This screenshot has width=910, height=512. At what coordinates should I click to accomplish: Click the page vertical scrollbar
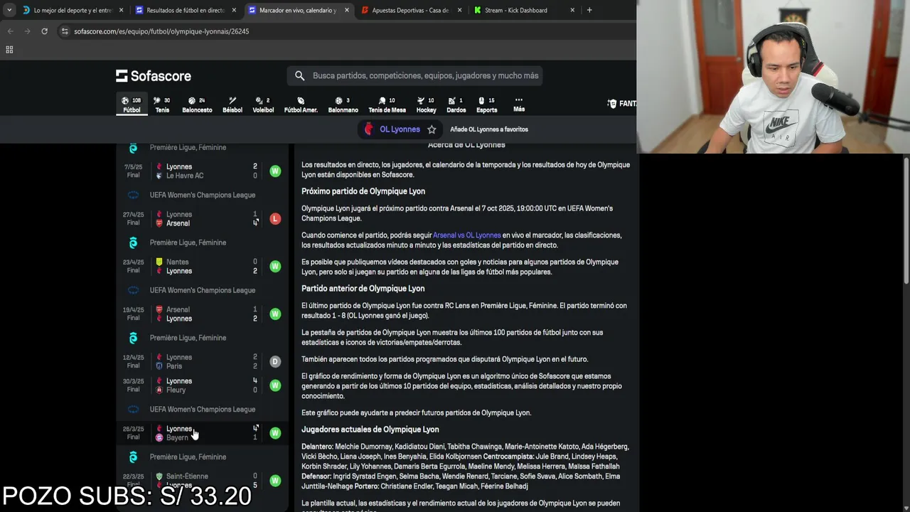point(906,220)
